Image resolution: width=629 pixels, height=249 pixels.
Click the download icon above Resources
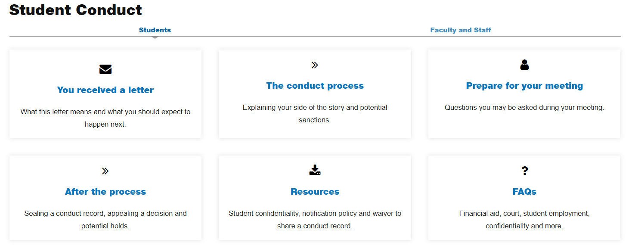pyautogui.click(x=315, y=170)
